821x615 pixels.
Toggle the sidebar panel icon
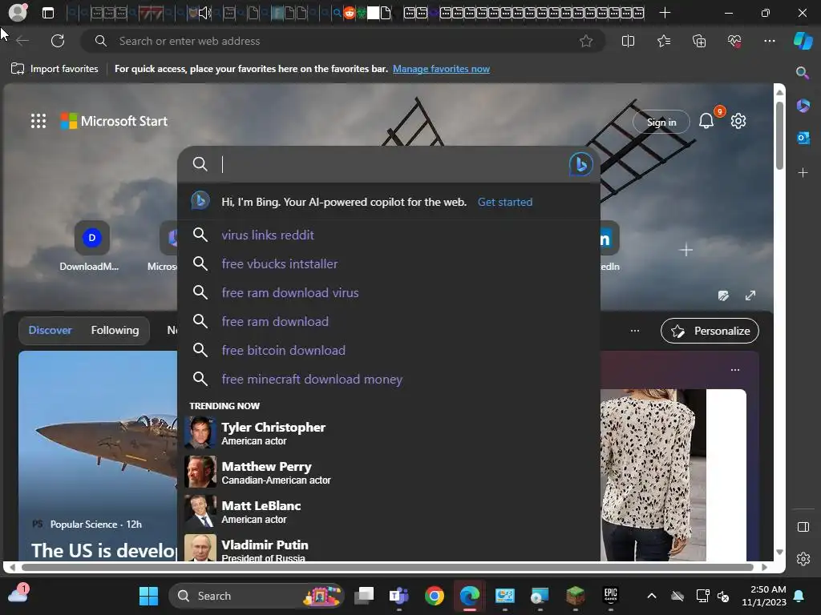(x=803, y=527)
